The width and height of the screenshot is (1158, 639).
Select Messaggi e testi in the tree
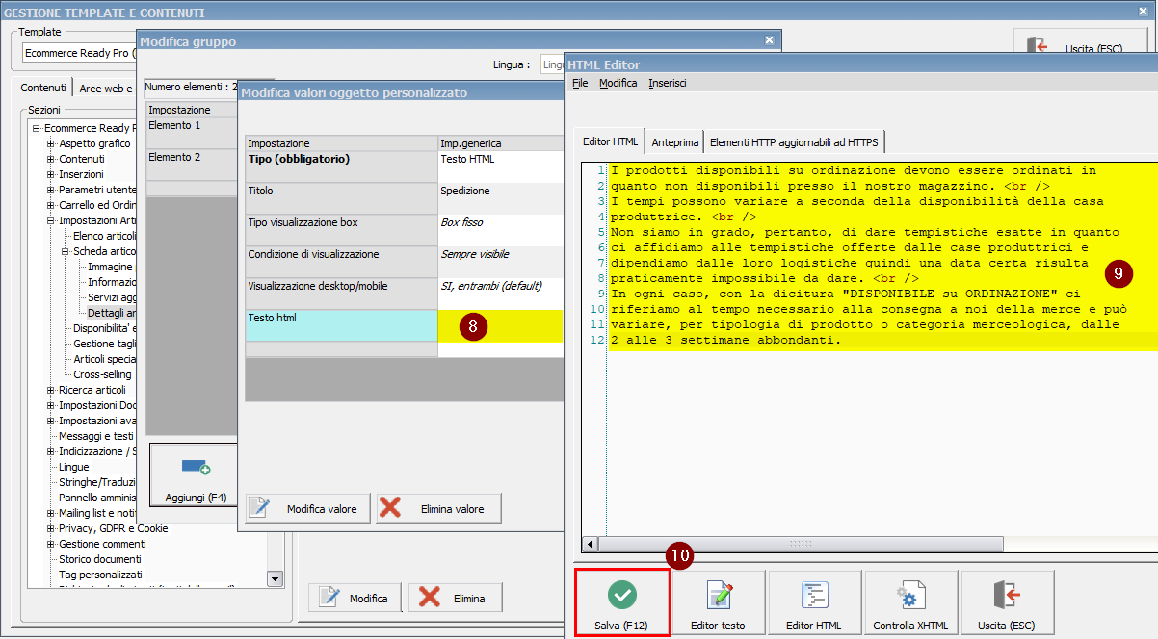(x=95, y=436)
